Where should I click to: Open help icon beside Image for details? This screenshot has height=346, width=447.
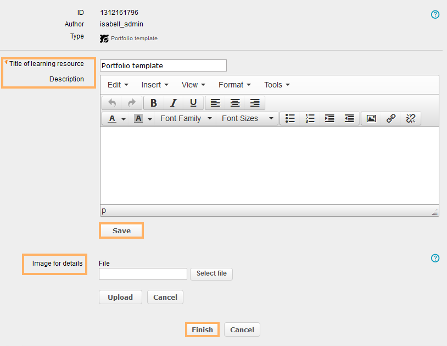pos(435,258)
